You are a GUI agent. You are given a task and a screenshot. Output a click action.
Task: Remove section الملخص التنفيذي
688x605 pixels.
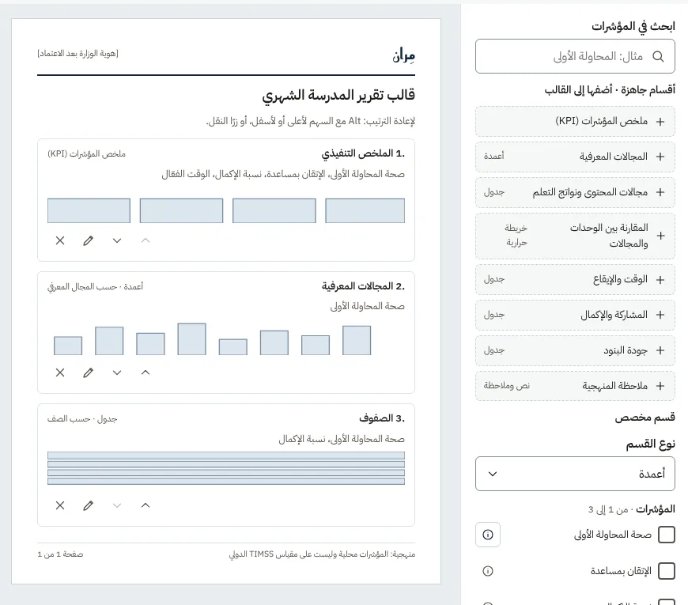(x=60, y=240)
